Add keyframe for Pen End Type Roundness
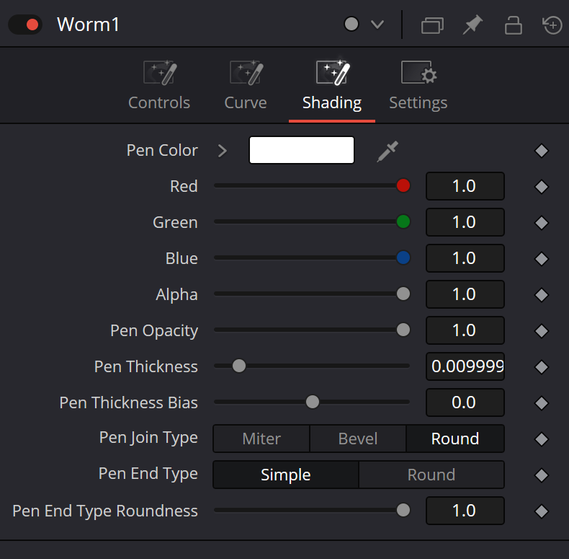Viewport: 569px width, 559px height. pyautogui.click(x=542, y=511)
